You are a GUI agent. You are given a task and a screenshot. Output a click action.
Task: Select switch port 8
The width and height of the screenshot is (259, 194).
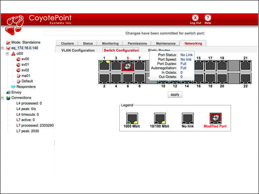pos(140,78)
